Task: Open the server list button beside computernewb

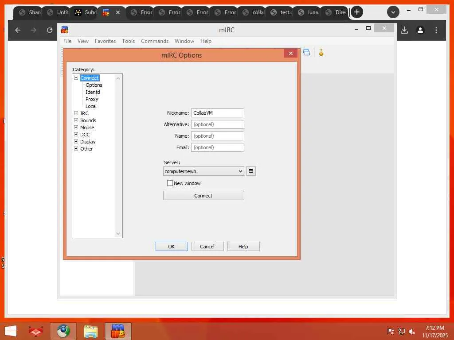Action: click(x=251, y=171)
